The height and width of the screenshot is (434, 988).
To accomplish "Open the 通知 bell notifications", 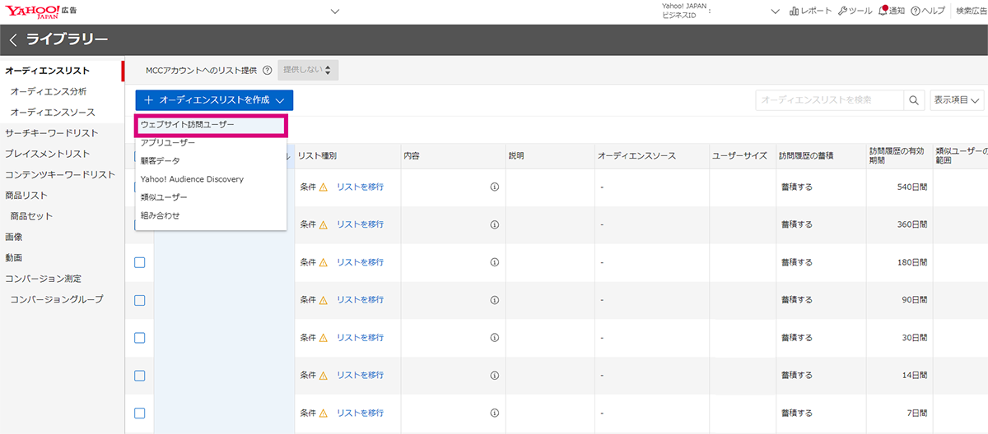I will click(x=883, y=11).
